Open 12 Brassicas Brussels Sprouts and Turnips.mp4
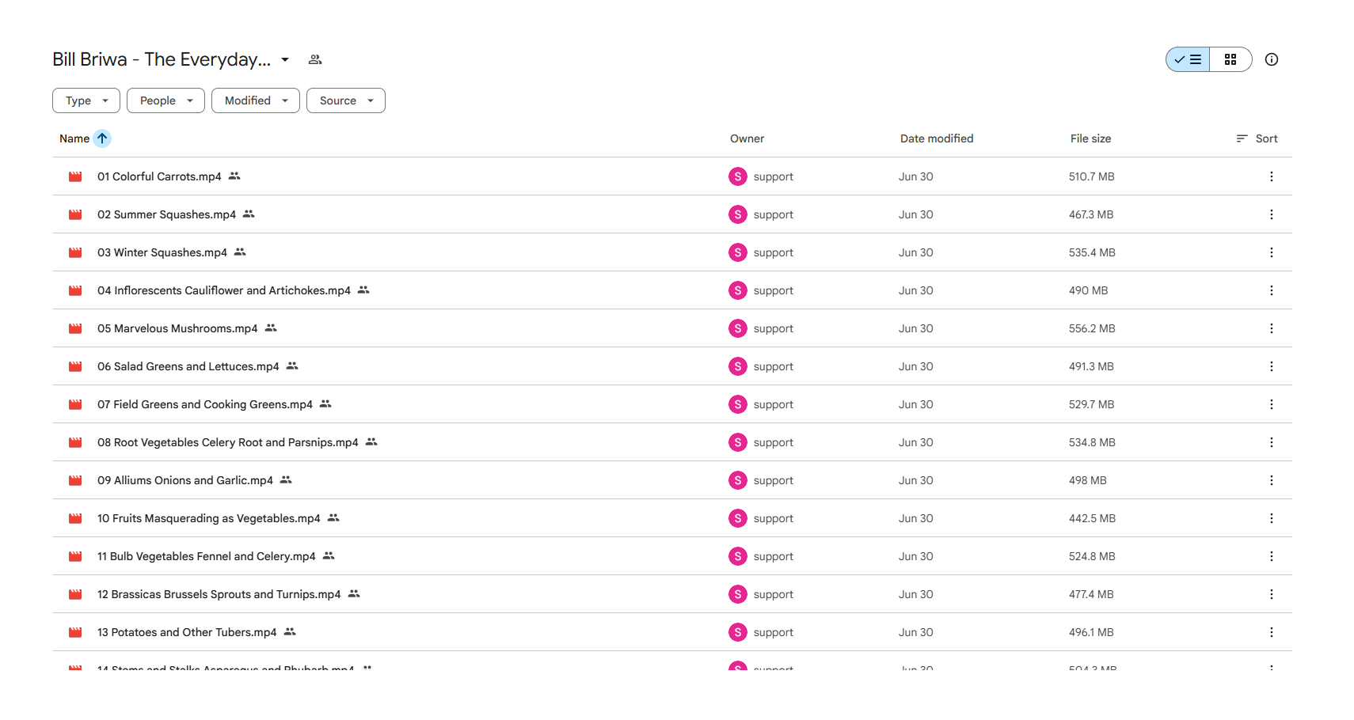Screen dimensions: 1354x720 [219, 594]
